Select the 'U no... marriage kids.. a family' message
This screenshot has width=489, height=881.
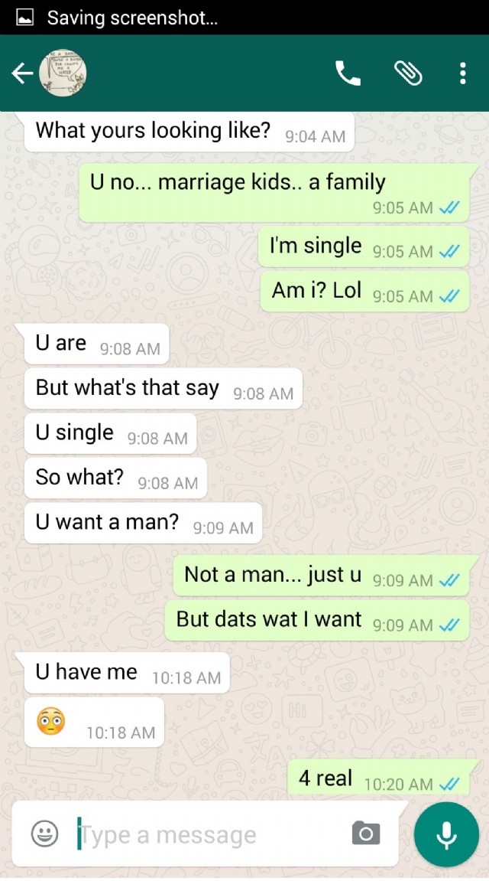pos(275,193)
